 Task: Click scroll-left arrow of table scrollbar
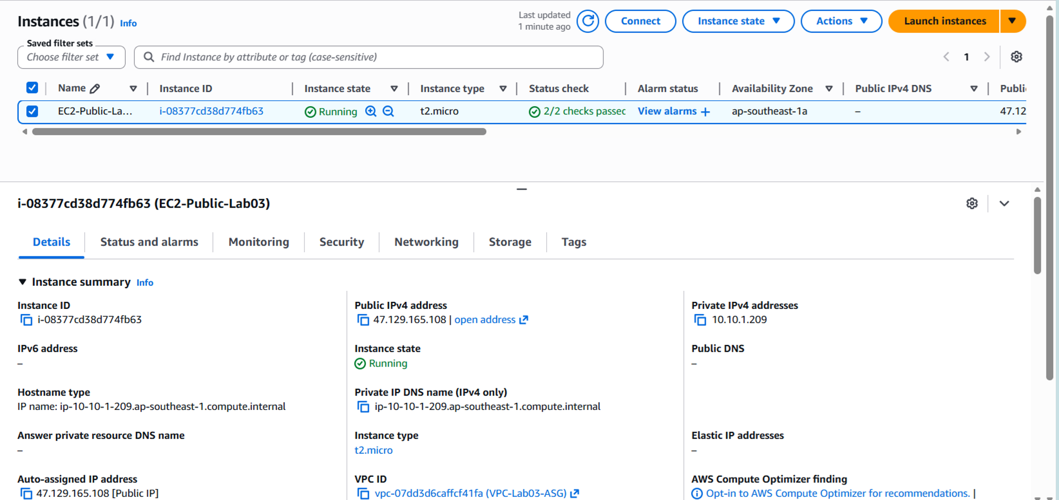25,132
